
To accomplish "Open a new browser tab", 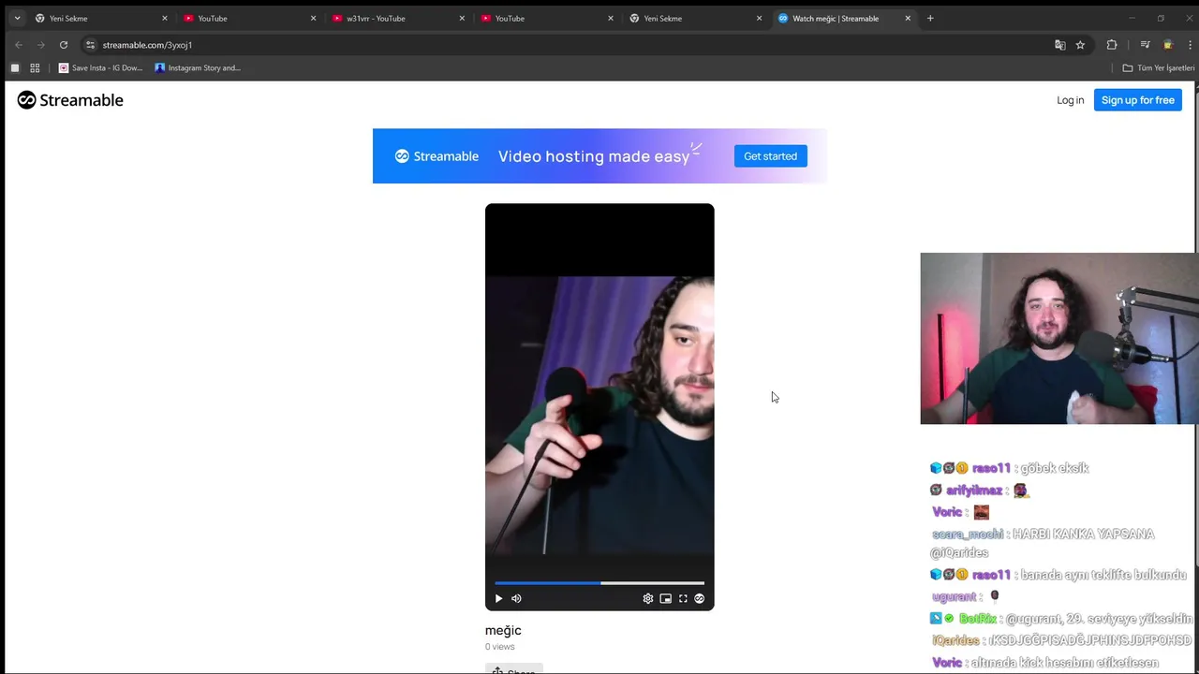I will click(x=930, y=18).
